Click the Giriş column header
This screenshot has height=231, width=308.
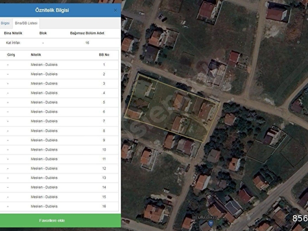click(x=11, y=54)
